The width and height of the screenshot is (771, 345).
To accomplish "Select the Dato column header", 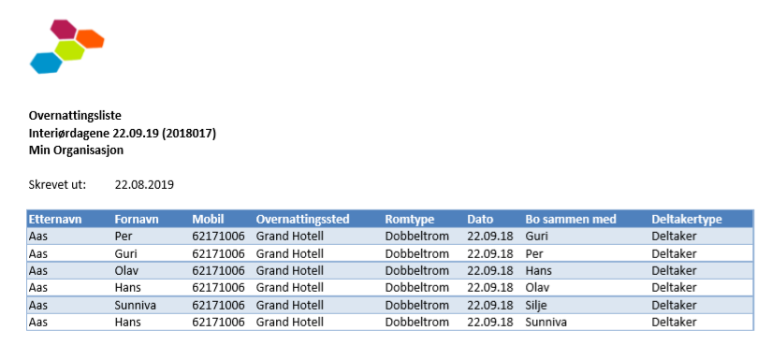I will coord(480,219).
